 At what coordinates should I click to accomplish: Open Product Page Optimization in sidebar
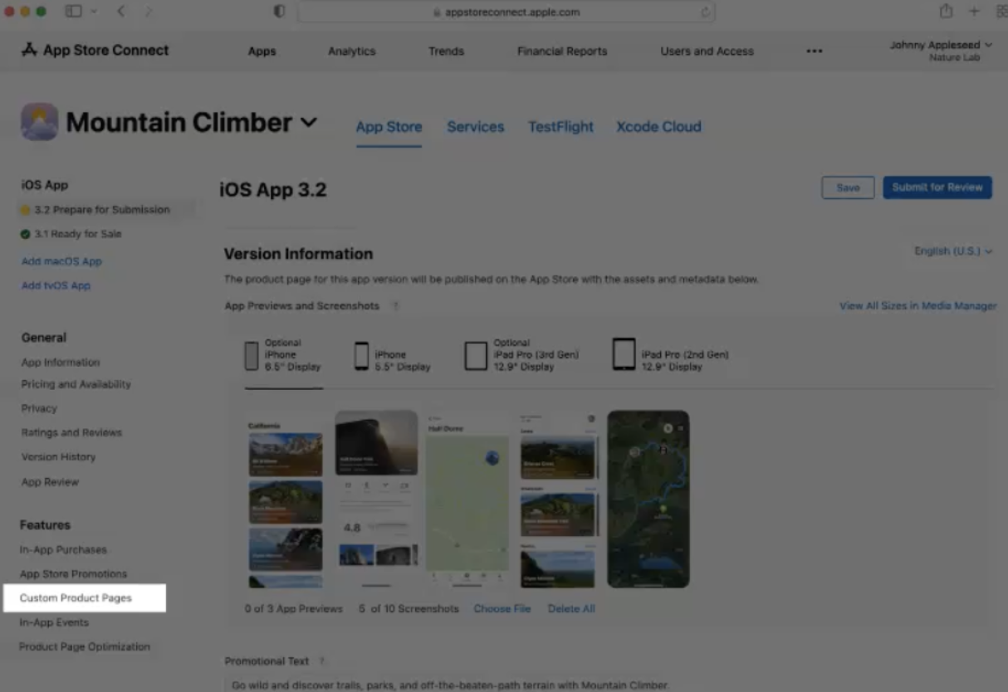[x=85, y=646]
